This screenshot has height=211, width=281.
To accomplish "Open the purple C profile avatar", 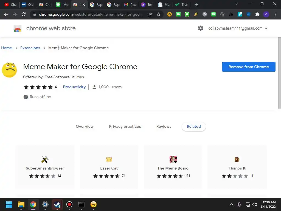I will tap(266, 14).
